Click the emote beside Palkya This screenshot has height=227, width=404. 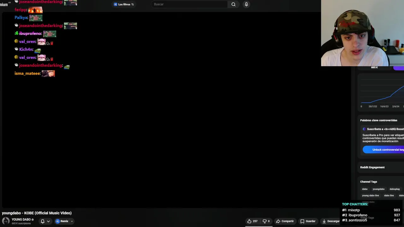(36, 18)
